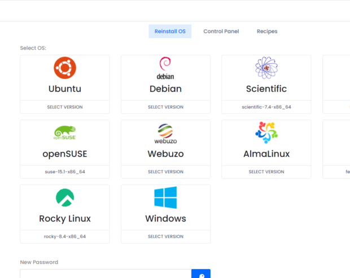Screen dimensions: 350x278
Task: Choose the Scientific Linux atom icon
Action: pos(266,68)
